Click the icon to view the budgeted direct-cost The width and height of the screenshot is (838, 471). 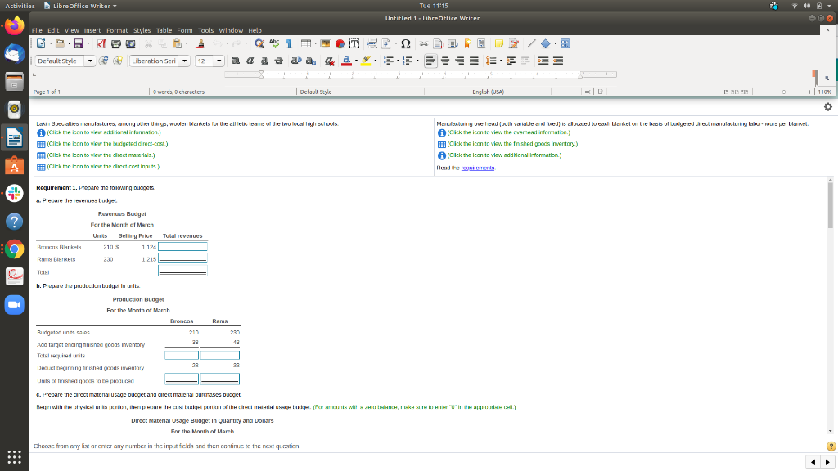click(x=41, y=144)
